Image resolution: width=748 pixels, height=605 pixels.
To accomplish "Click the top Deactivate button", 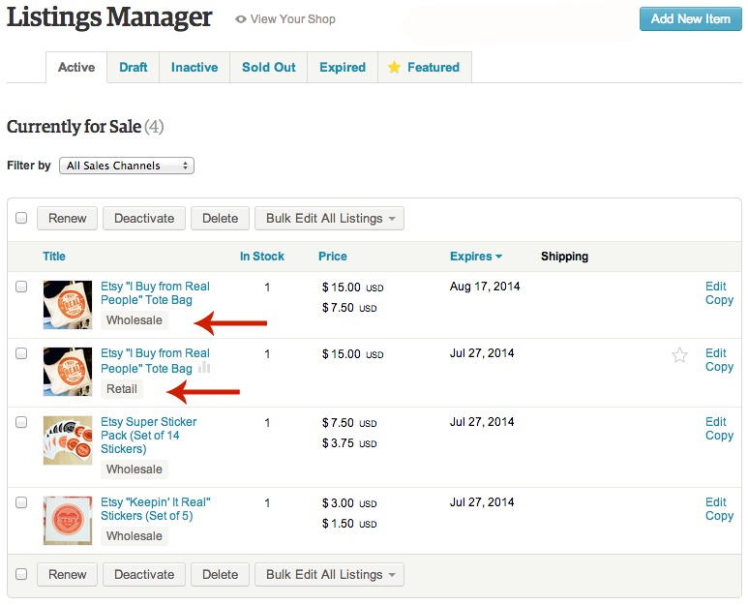I will click(x=144, y=219).
